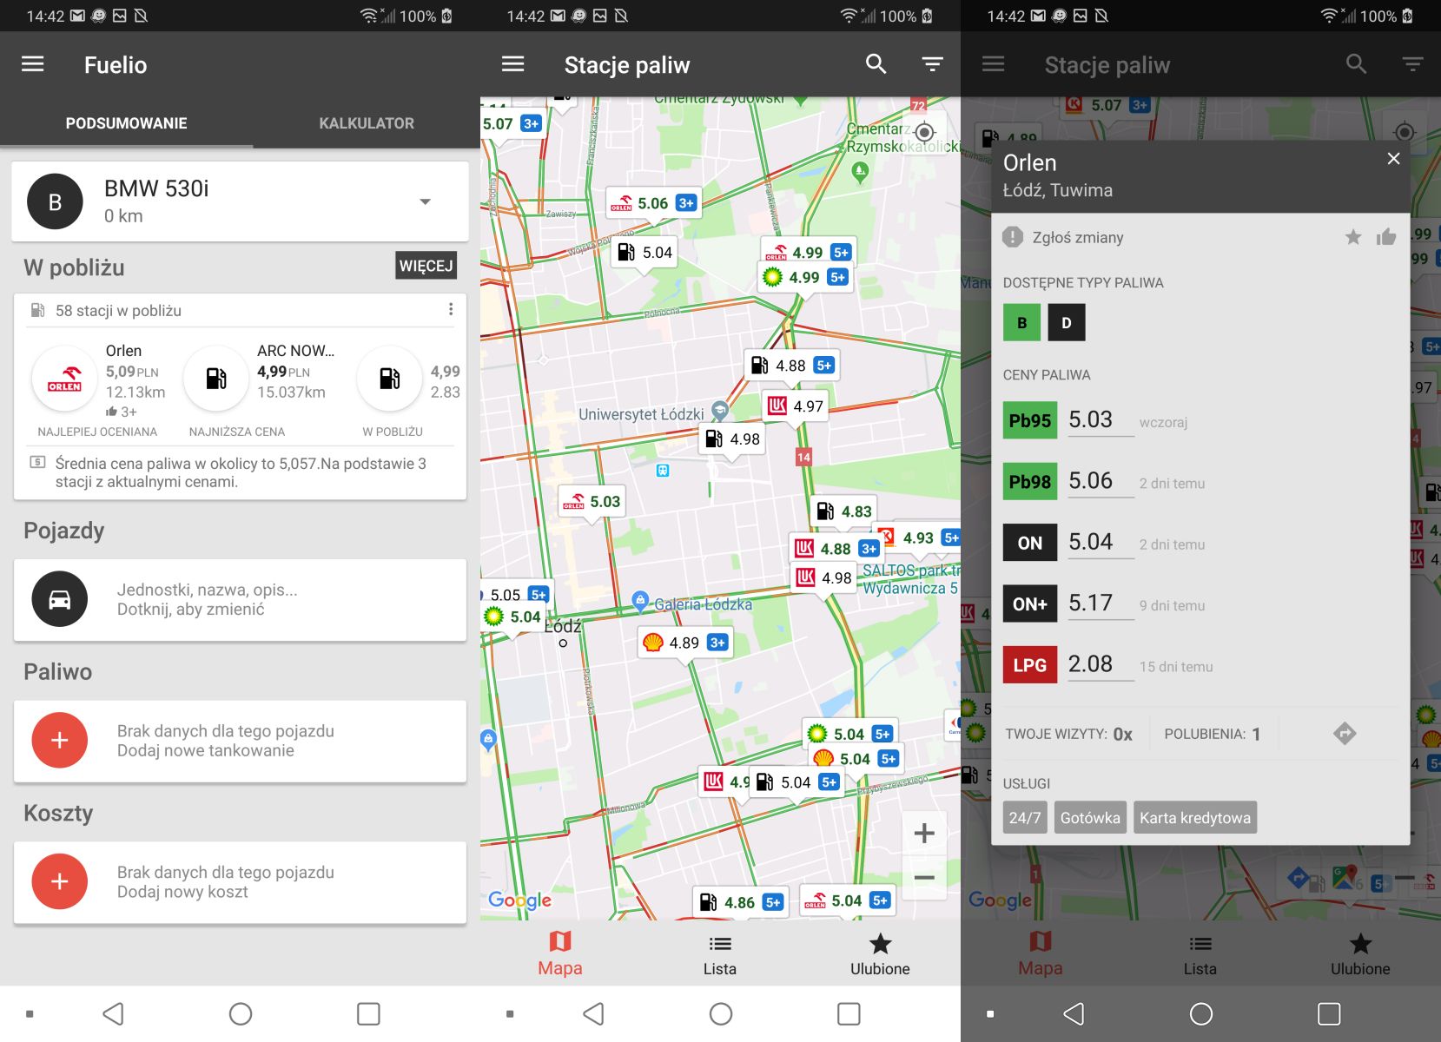The height and width of the screenshot is (1042, 1441).
Task: Open the filter icon on the map screen toolbar
Action: 932,64
